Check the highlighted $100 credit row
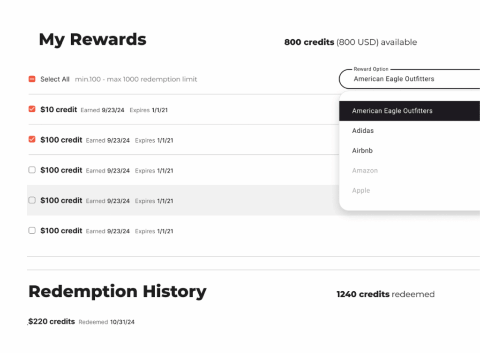480x353 pixels. (x=32, y=200)
